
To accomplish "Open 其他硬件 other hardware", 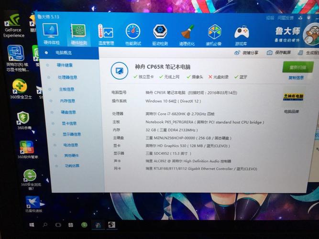I will [71, 155].
